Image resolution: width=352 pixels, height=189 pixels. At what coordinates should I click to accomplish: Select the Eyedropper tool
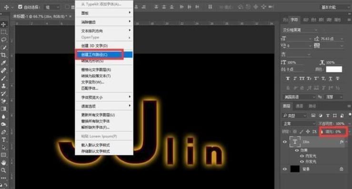pos(4,63)
